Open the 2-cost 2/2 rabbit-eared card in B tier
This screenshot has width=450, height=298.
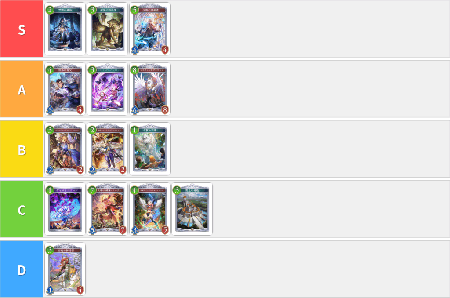(108, 149)
